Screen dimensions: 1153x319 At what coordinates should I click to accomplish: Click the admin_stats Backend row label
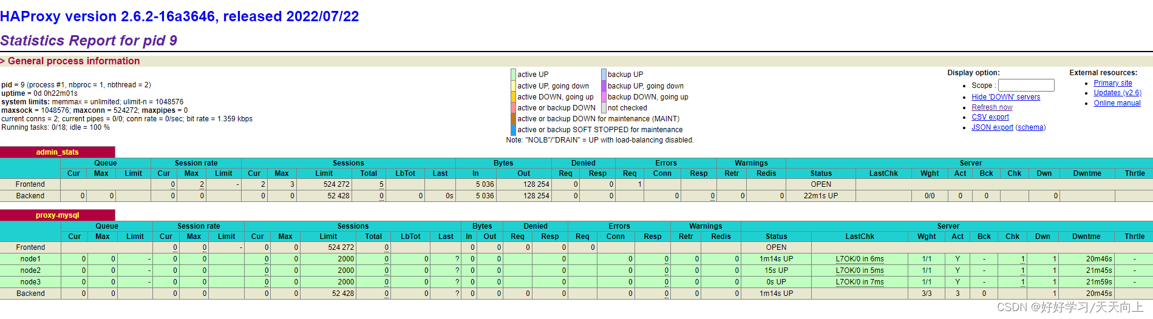pyautogui.click(x=30, y=196)
